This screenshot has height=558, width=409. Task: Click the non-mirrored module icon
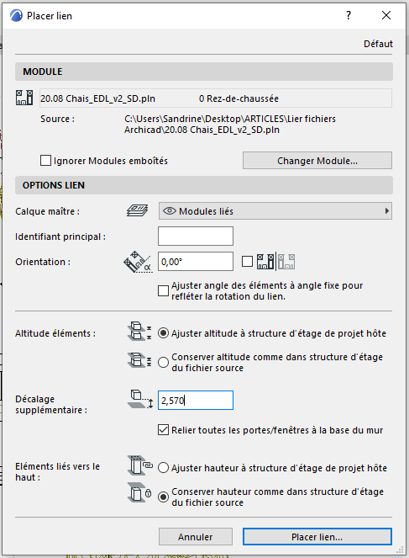point(265,262)
